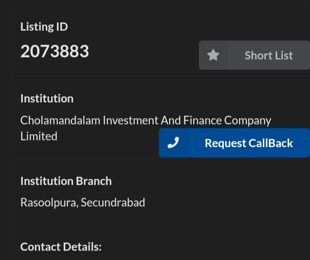Image resolution: width=310 pixels, height=260 pixels.
Task: Click the word Company in the institution name
Action: (x=248, y=120)
